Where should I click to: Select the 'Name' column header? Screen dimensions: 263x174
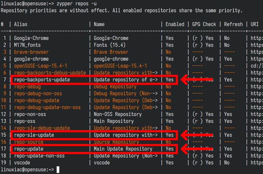99,24
